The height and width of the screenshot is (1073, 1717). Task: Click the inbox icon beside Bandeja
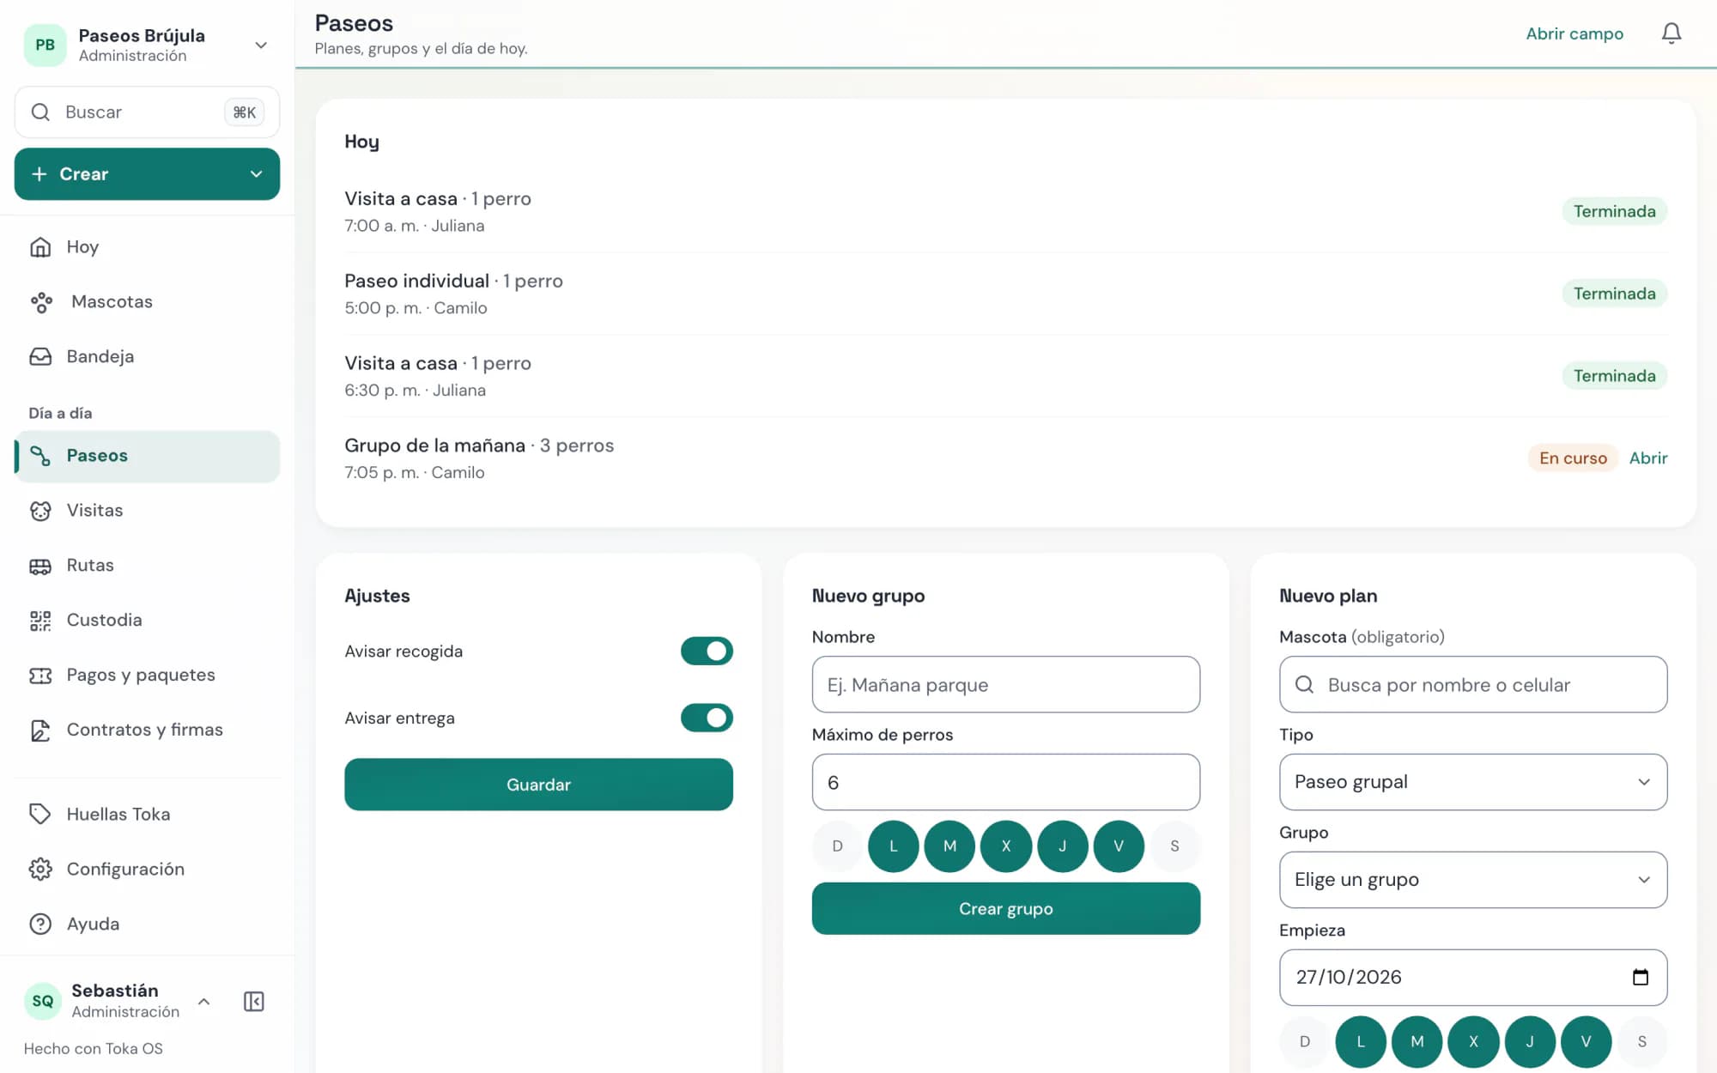(x=40, y=357)
